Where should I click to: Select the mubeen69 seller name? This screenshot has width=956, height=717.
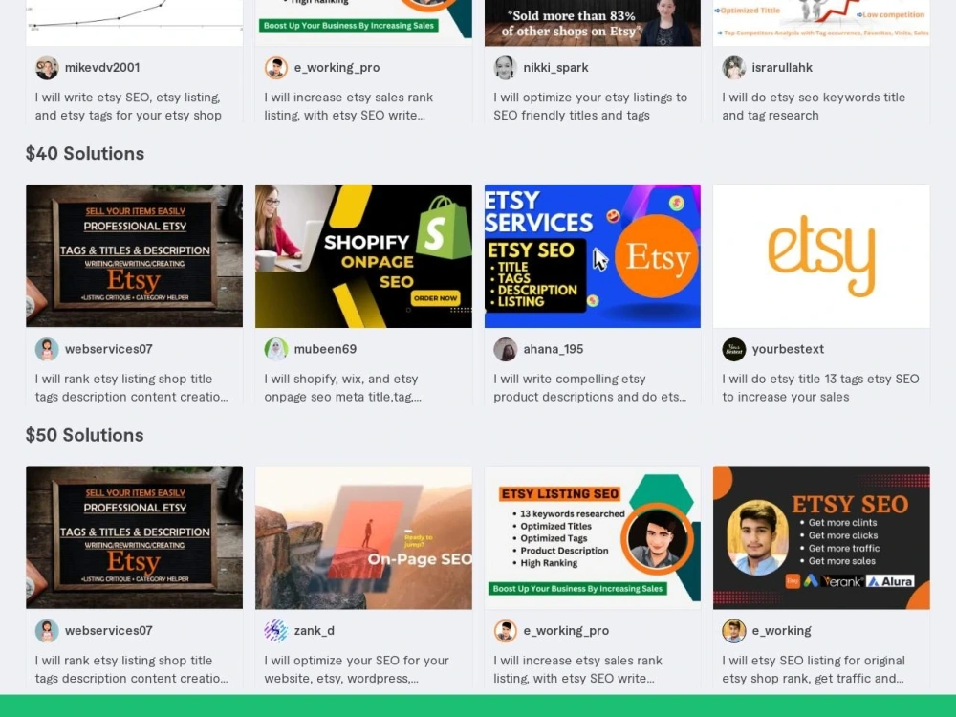325,349
